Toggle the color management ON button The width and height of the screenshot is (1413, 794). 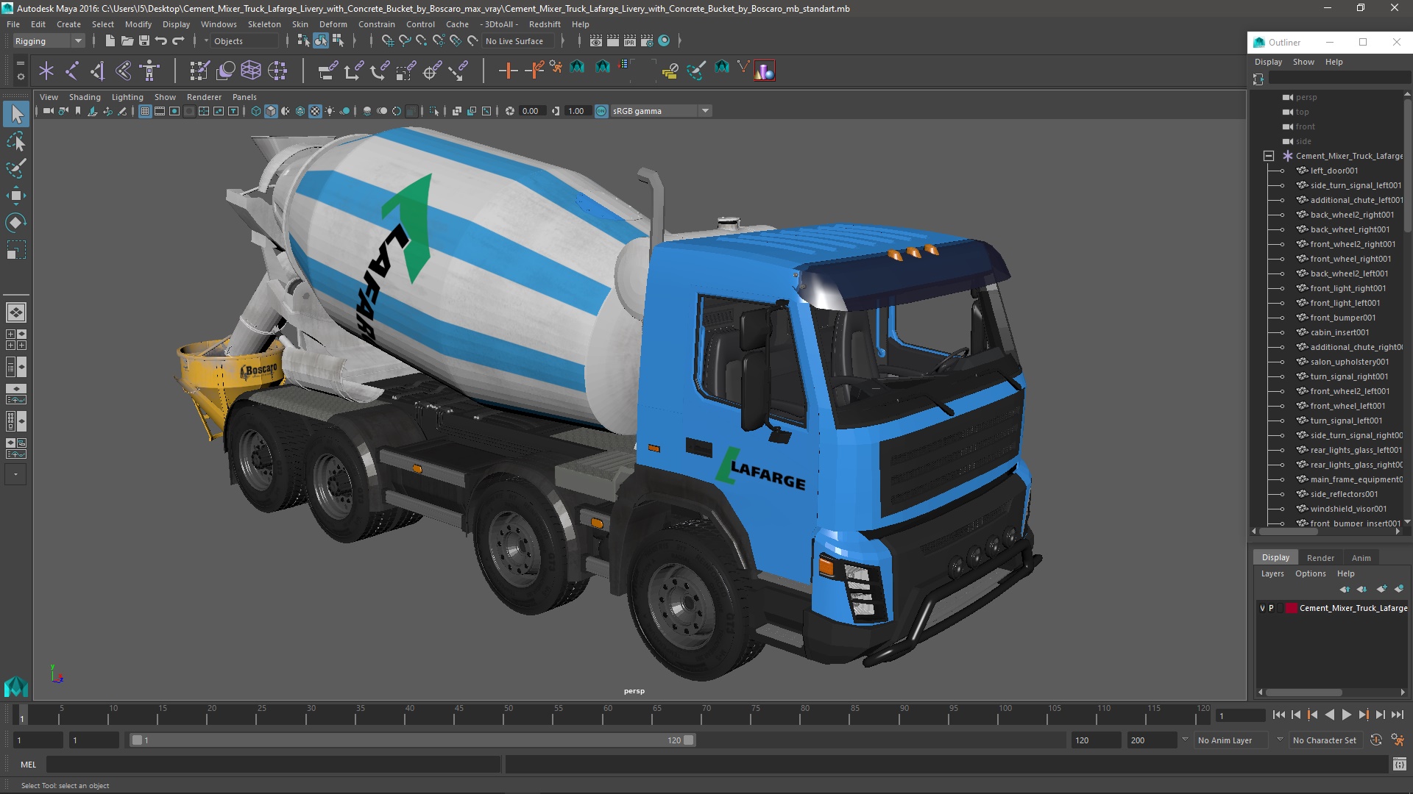[601, 111]
